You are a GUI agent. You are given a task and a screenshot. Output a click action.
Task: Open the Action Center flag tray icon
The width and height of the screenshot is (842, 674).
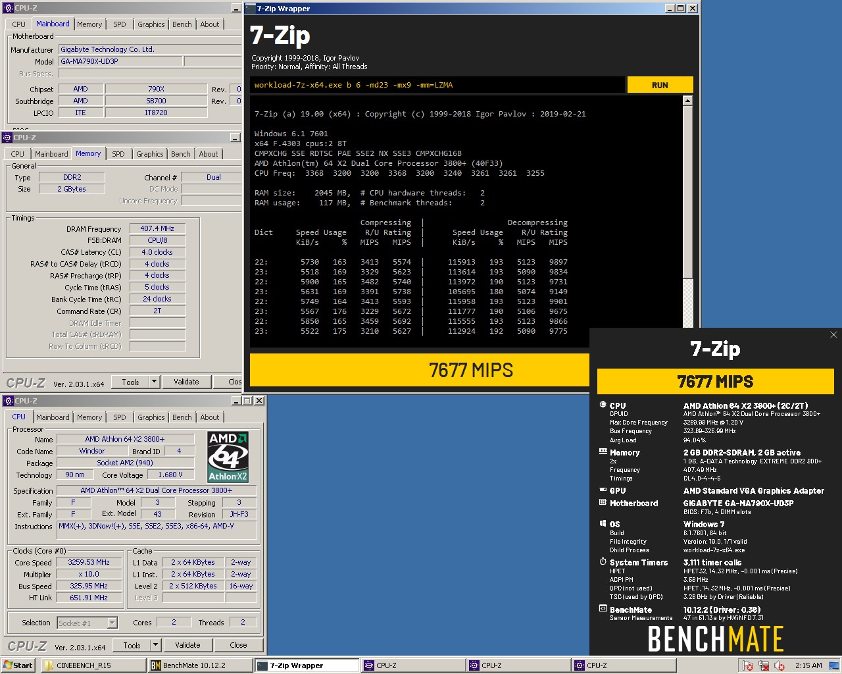pyautogui.click(x=748, y=665)
